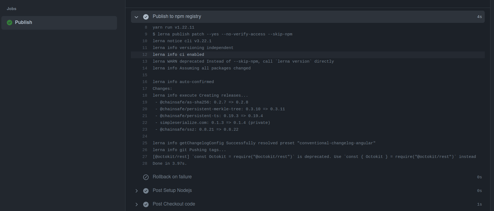Collapse the Publish to npm registry step

(x=136, y=17)
